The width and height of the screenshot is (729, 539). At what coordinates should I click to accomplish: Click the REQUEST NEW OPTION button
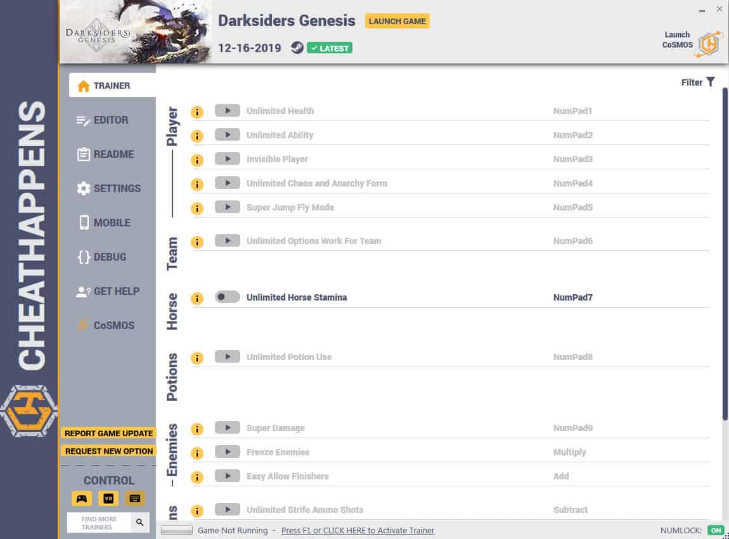[x=108, y=451]
